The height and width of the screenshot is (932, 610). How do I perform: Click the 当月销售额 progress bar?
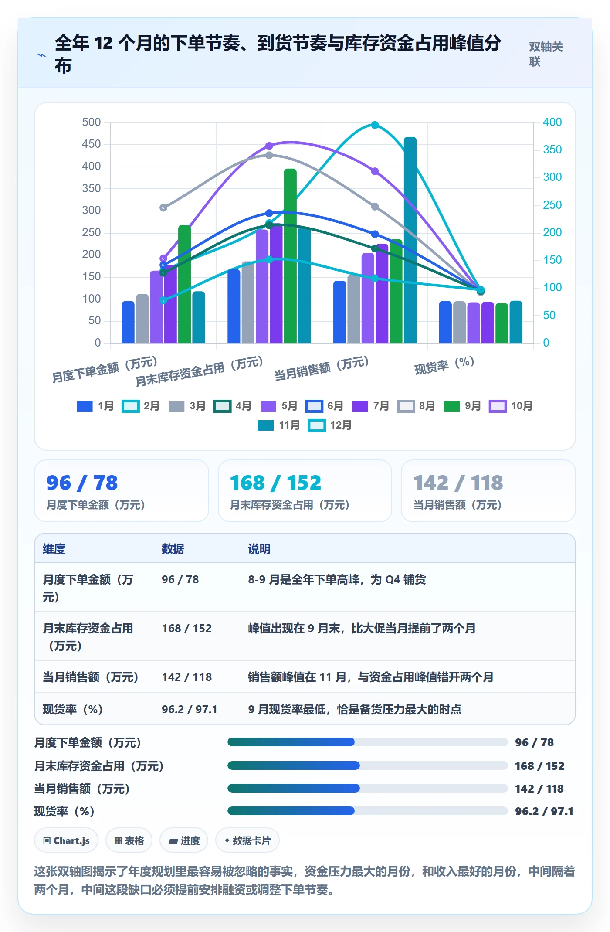[367, 788]
